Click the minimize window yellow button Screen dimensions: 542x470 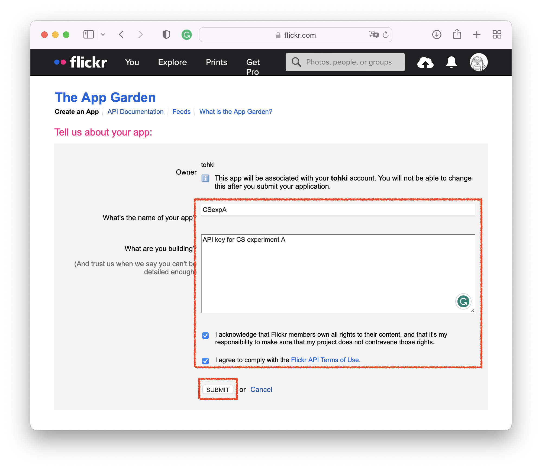point(55,35)
